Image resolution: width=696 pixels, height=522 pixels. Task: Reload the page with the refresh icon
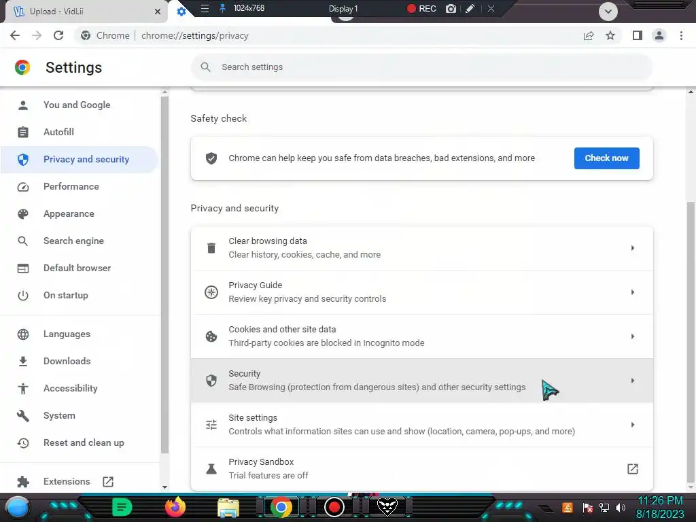click(58, 35)
